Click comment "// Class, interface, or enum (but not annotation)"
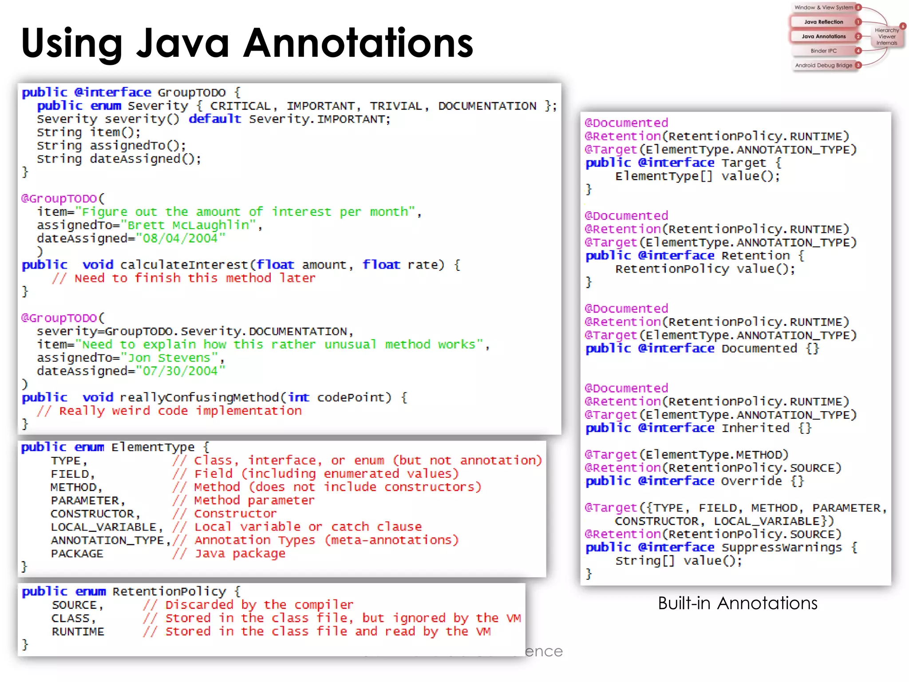909x682 pixels. coord(357,460)
